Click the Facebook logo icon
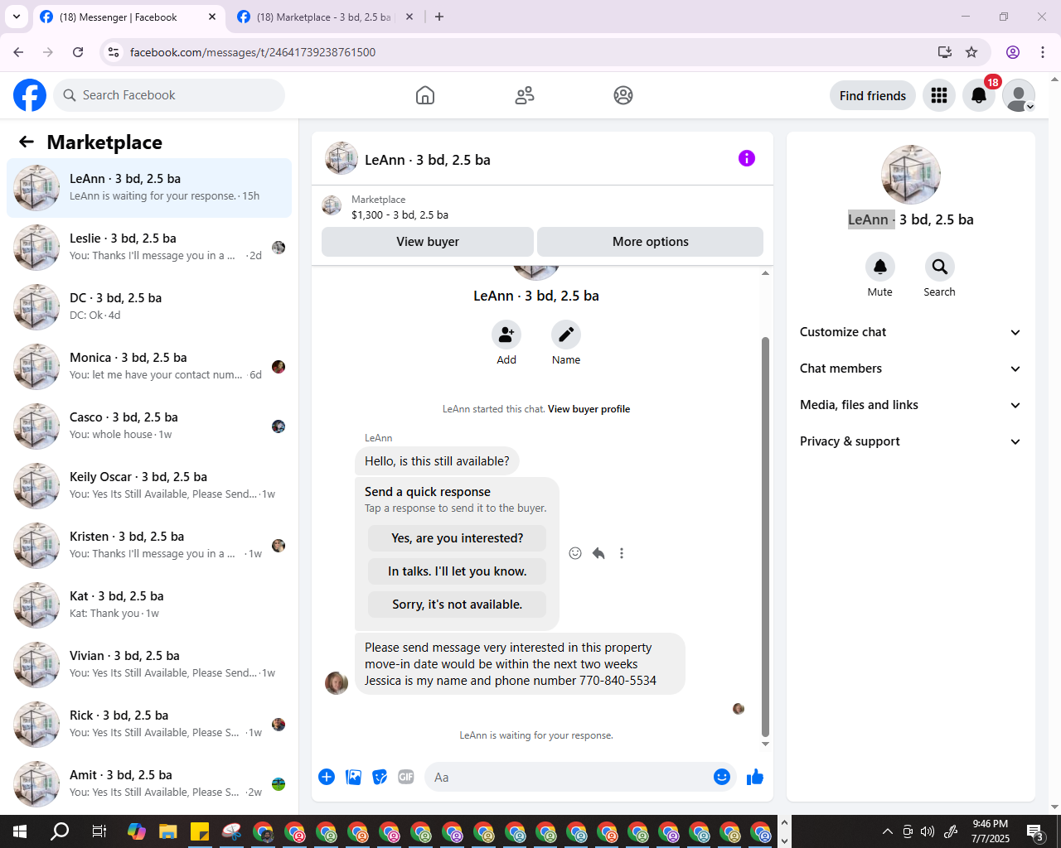The height and width of the screenshot is (848, 1061). [x=30, y=95]
